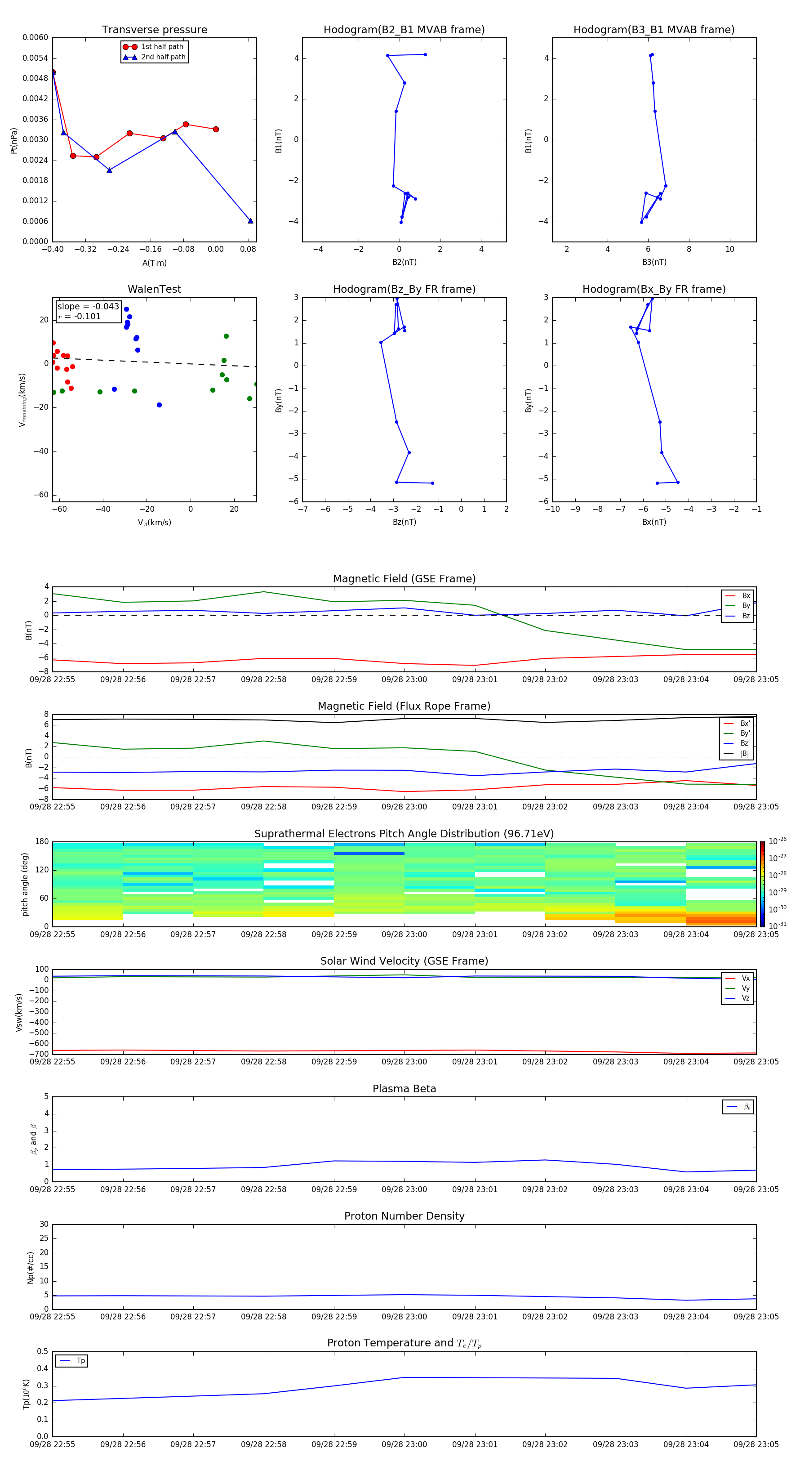The width and height of the screenshot is (809, 1484).
Task: Click the blue triangle near A = 0.08
Action: point(250,221)
